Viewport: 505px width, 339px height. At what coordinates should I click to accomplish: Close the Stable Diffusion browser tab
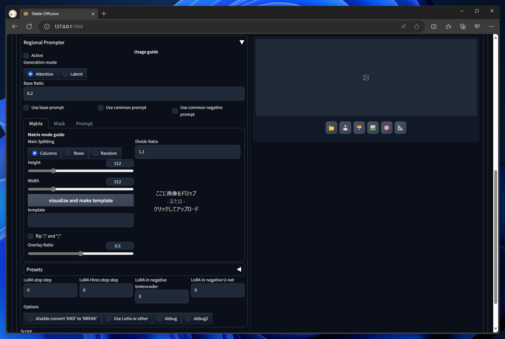(93, 14)
